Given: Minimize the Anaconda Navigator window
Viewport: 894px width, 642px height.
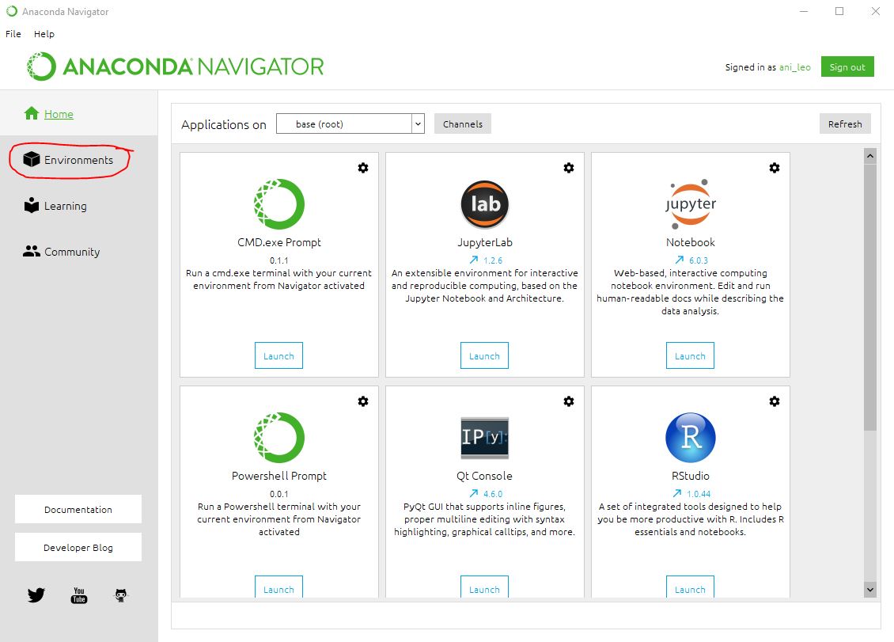Looking at the screenshot, I should [x=804, y=11].
